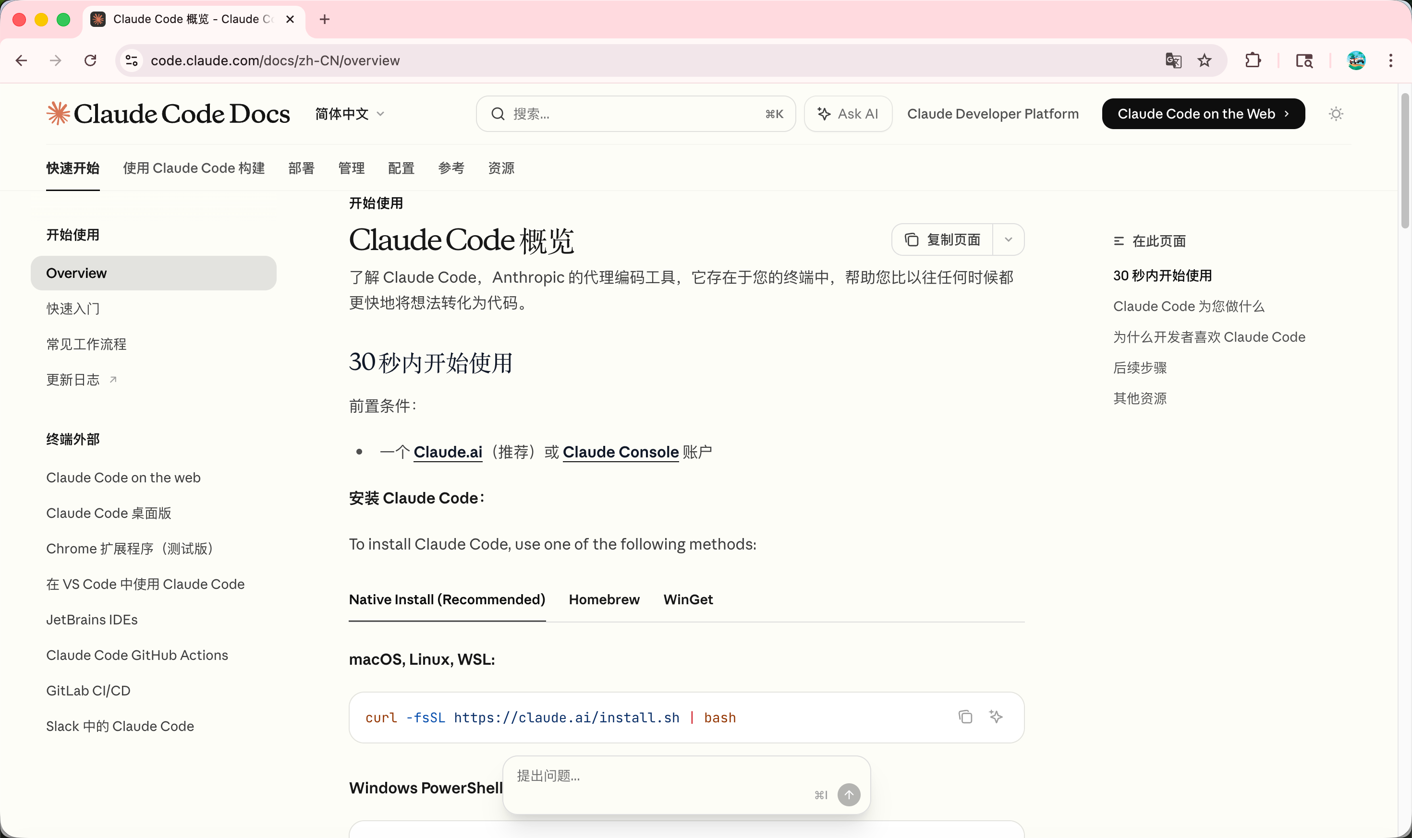Viewport: 1412px width, 838px height.
Task: Bookmark this page with star icon
Action: 1204,60
